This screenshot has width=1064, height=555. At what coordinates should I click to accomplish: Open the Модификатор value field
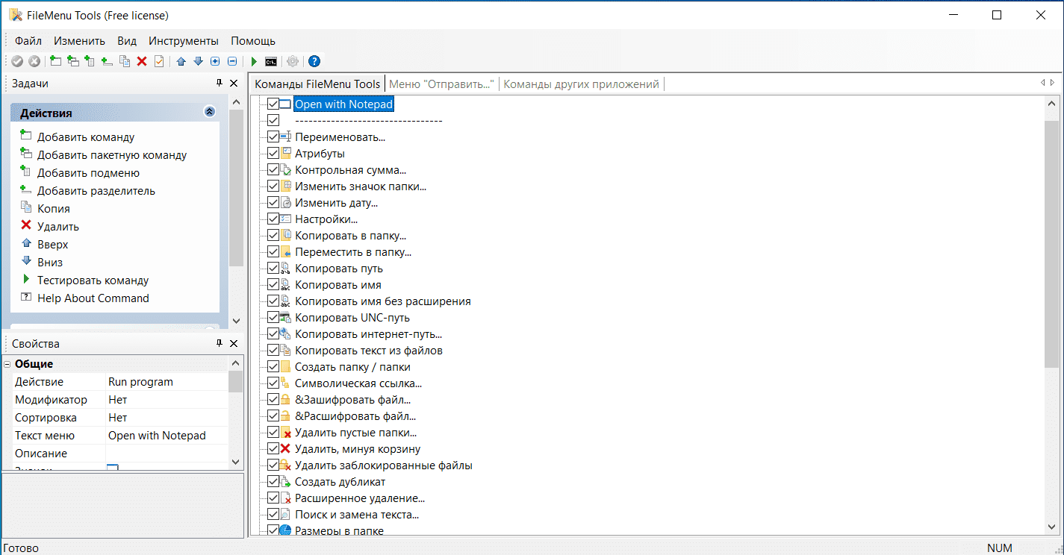168,400
